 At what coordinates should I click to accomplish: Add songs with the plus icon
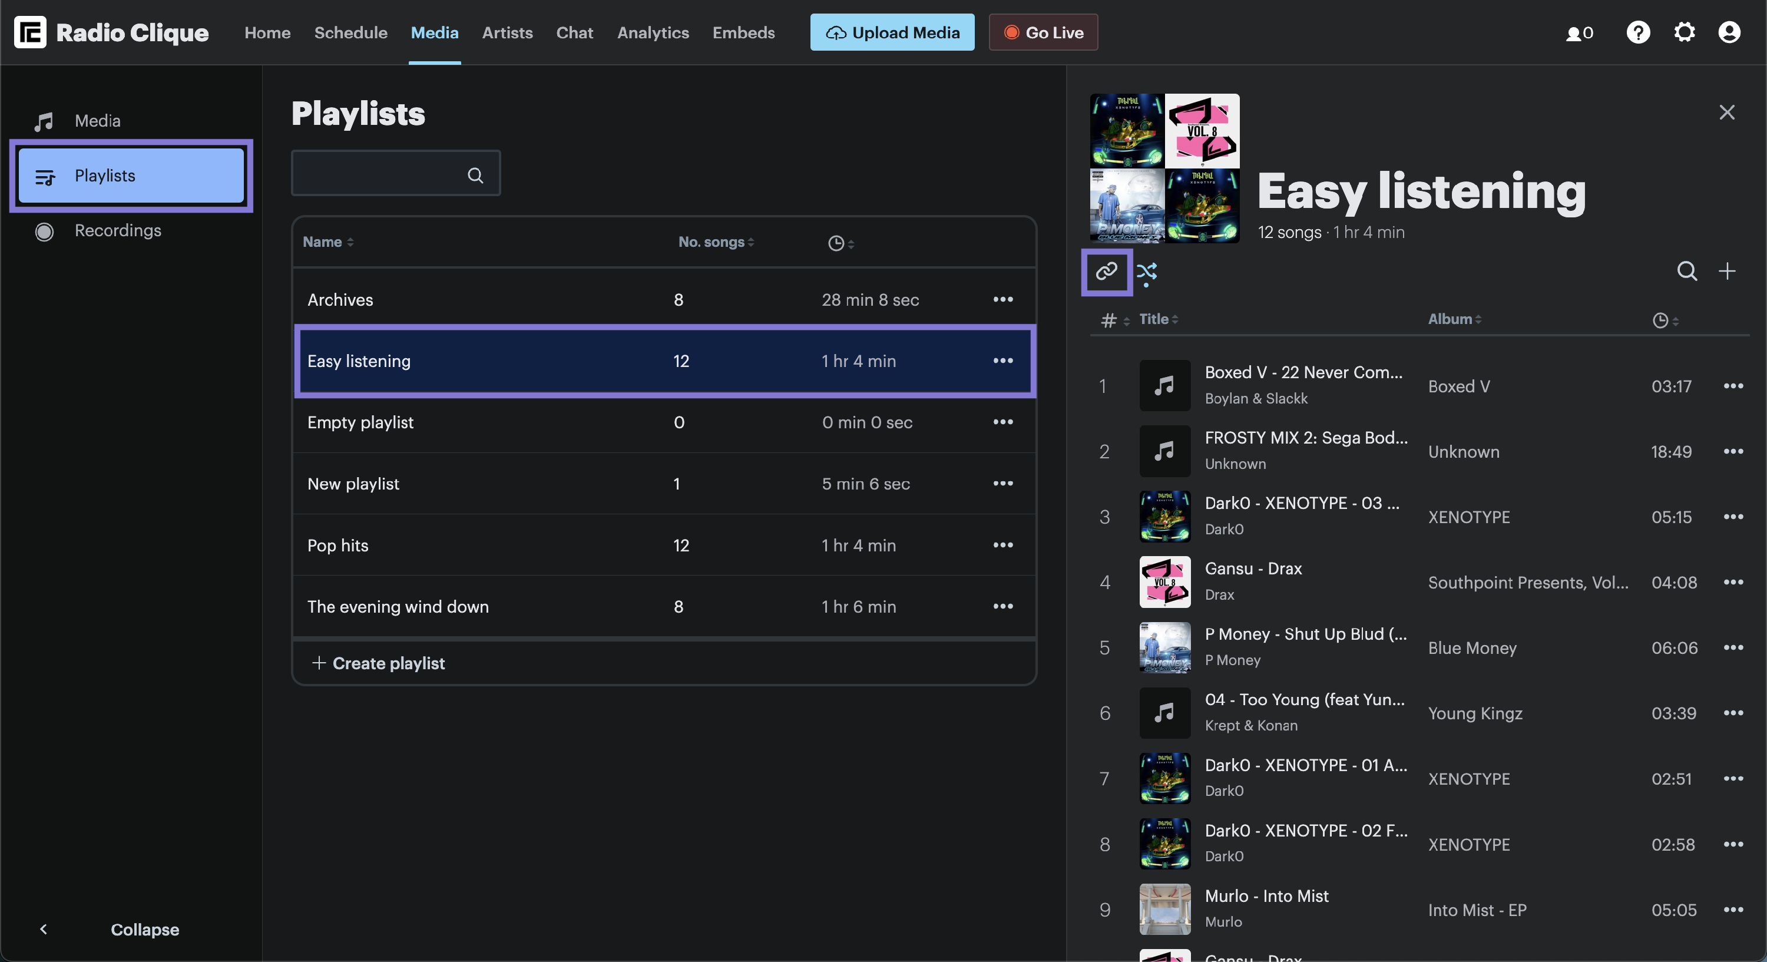tap(1726, 272)
